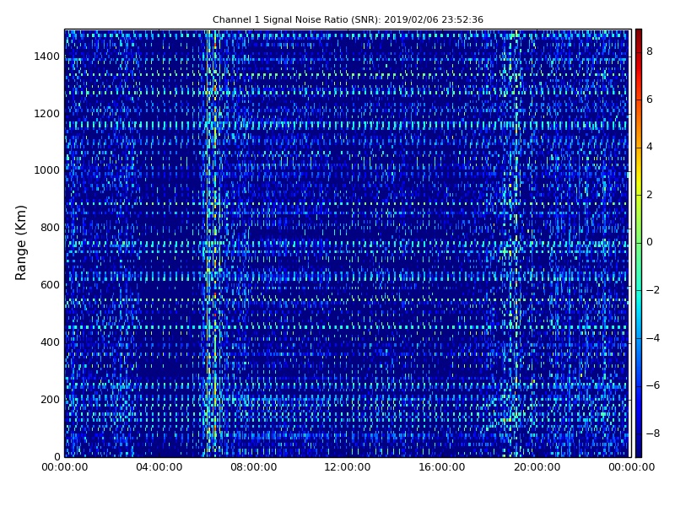Click the colorbar label −8
The height and width of the screenshot is (506, 675).
(x=653, y=433)
